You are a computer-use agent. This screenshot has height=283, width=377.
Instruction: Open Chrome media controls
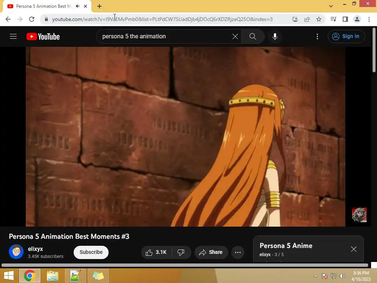334,19
